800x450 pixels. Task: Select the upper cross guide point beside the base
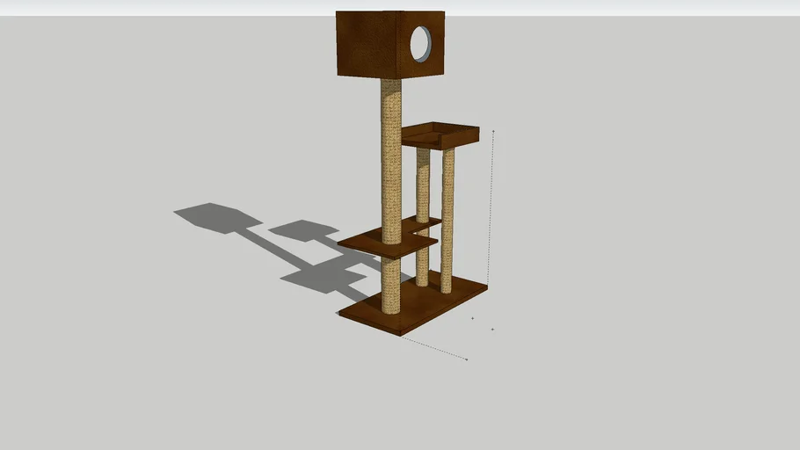pyautogui.click(x=473, y=318)
